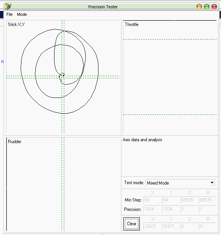
Task: Click the yellow minimize window button
Action: point(199,7)
